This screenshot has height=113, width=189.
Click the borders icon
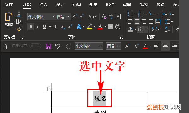tap(140, 29)
